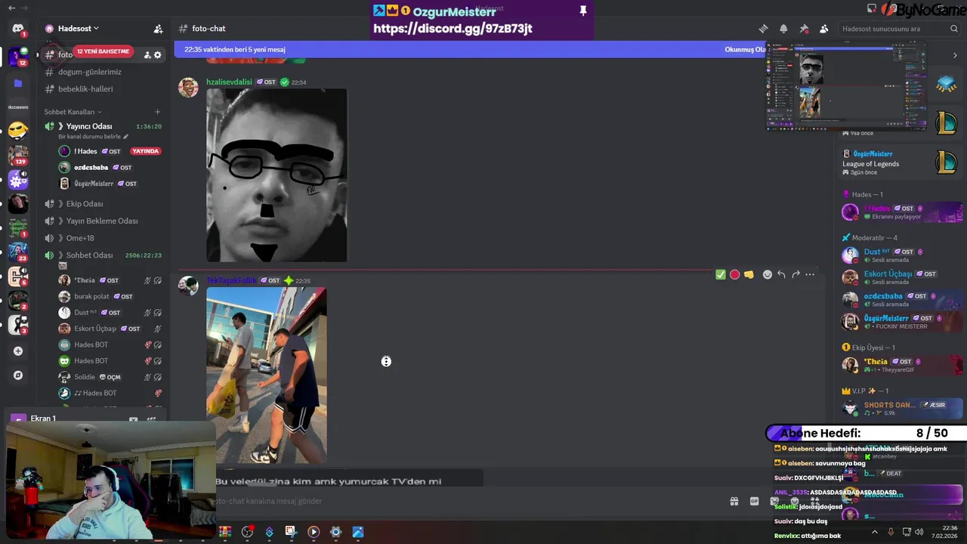
Task: Click create invite icon on foto channel
Action: 147,54
